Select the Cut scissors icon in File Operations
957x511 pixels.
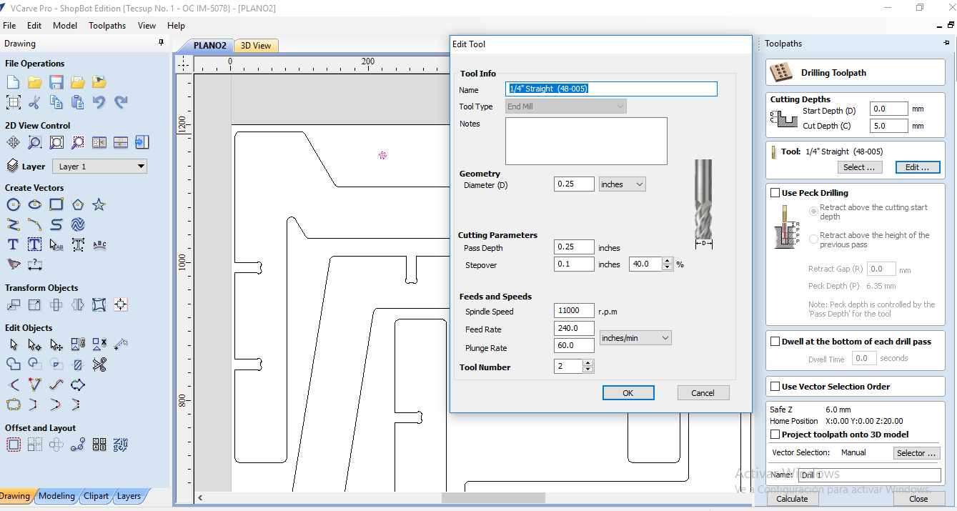pyautogui.click(x=34, y=102)
